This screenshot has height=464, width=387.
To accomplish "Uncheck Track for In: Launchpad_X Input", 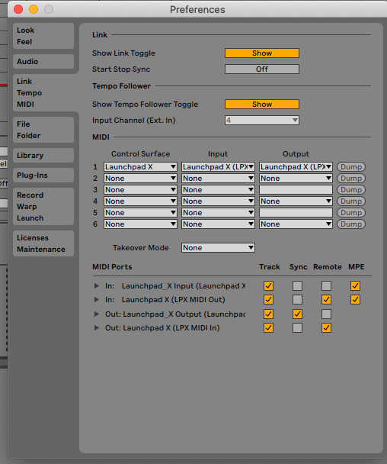I will click(268, 286).
